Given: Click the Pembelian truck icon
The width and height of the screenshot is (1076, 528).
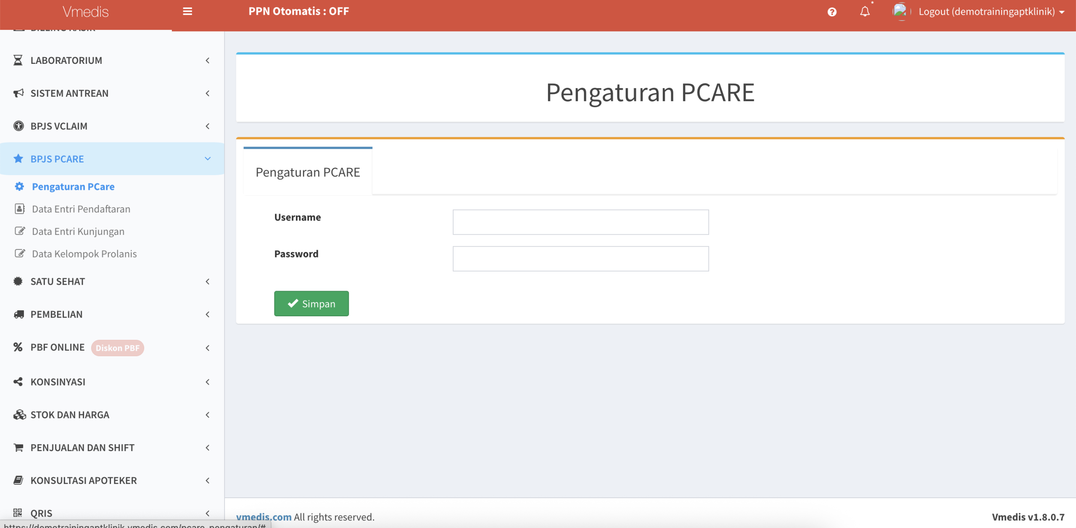Looking at the screenshot, I should click(x=18, y=314).
